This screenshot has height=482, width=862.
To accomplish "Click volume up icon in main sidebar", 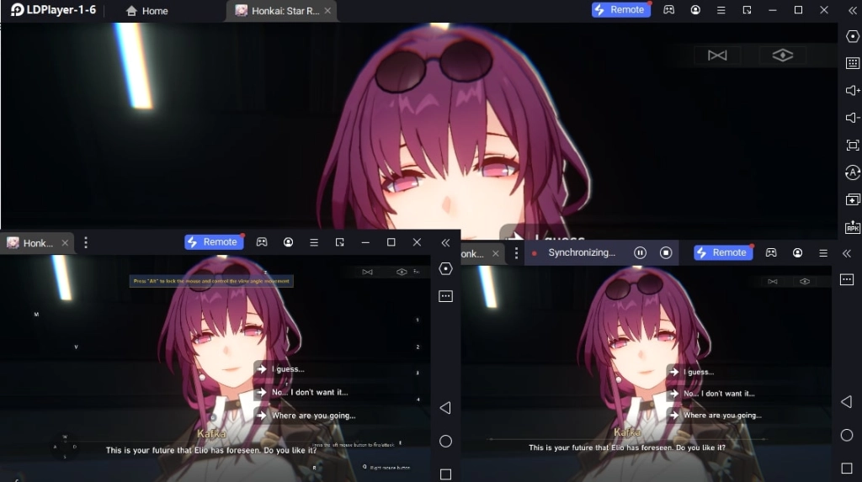I will pos(852,90).
